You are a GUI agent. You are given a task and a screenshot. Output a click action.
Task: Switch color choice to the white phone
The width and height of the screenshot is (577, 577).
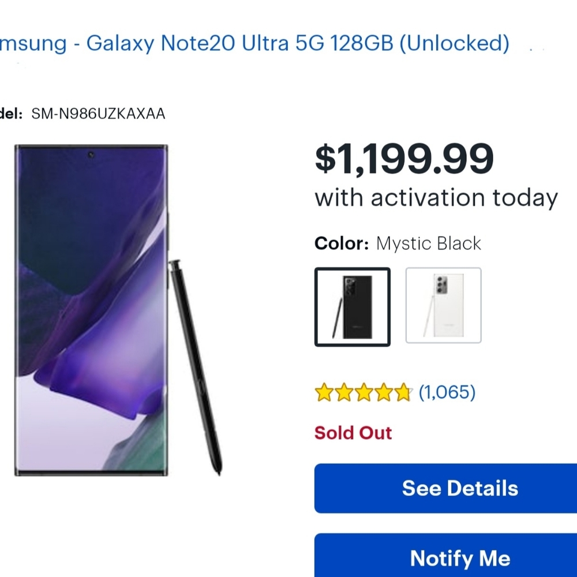pyautogui.click(x=444, y=305)
